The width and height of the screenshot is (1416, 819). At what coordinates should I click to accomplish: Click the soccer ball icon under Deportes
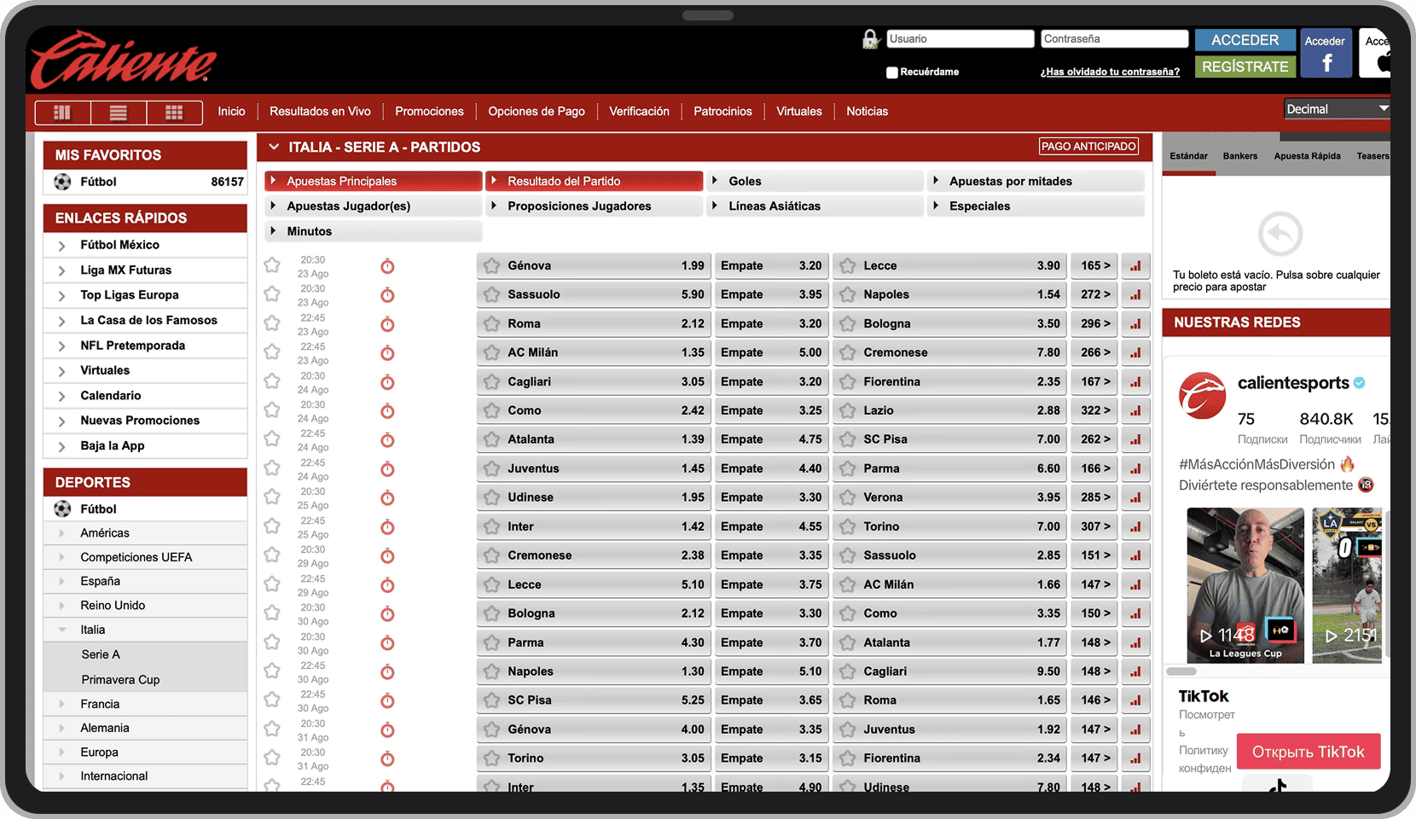tap(62, 508)
